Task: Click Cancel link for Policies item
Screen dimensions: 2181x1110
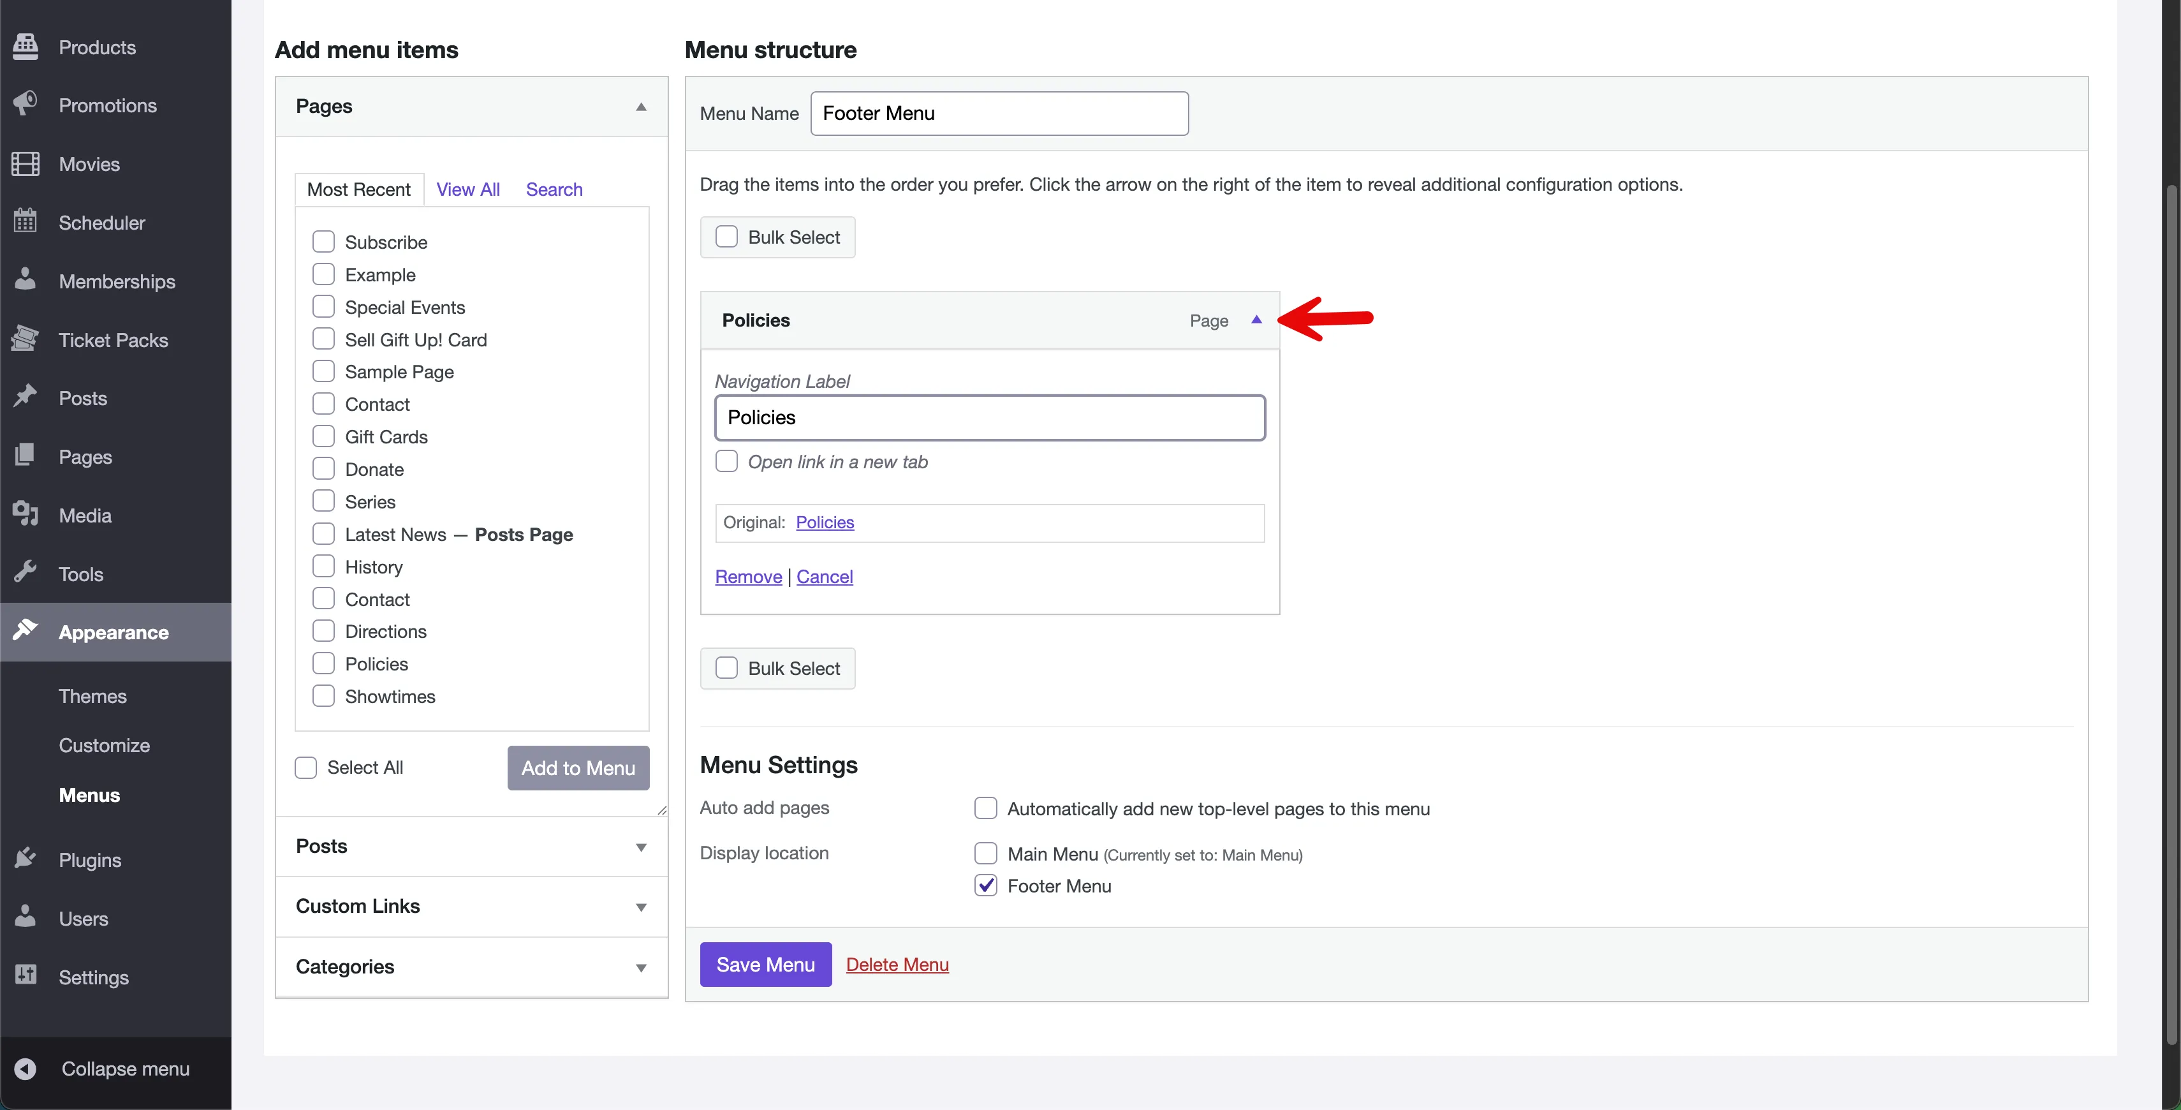Action: pos(825,577)
